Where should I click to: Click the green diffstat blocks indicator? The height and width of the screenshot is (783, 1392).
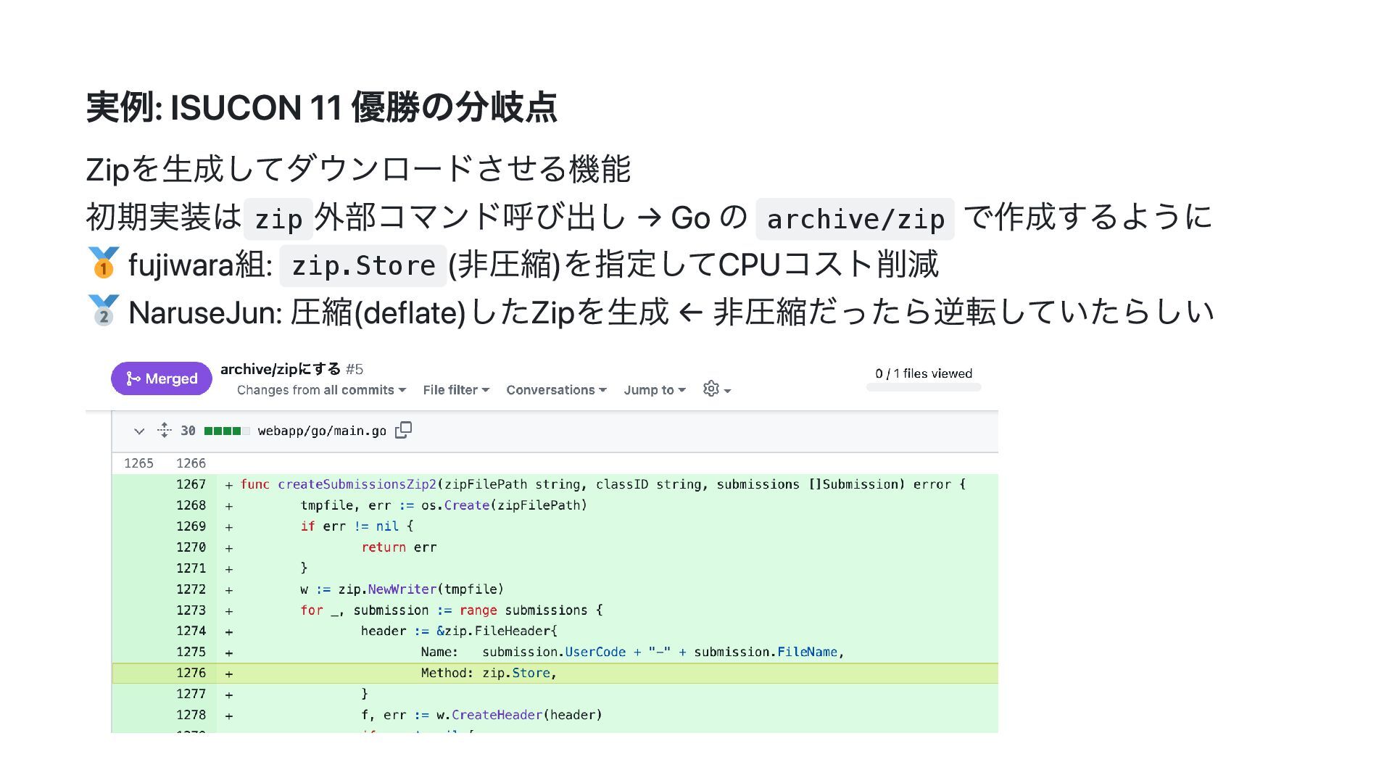pos(226,431)
